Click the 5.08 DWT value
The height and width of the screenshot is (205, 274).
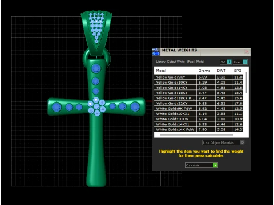[x=221, y=129]
